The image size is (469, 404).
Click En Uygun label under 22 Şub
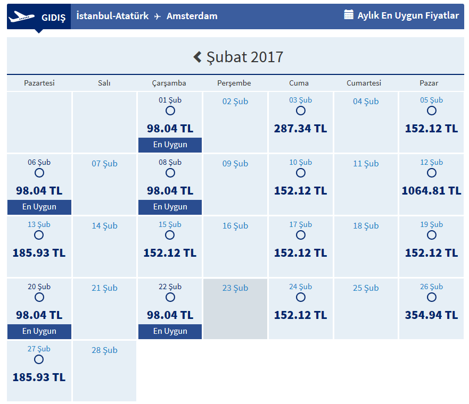[x=170, y=331]
